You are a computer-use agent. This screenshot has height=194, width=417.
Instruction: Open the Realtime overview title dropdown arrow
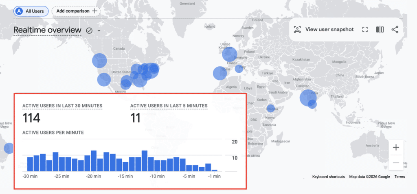(x=99, y=31)
